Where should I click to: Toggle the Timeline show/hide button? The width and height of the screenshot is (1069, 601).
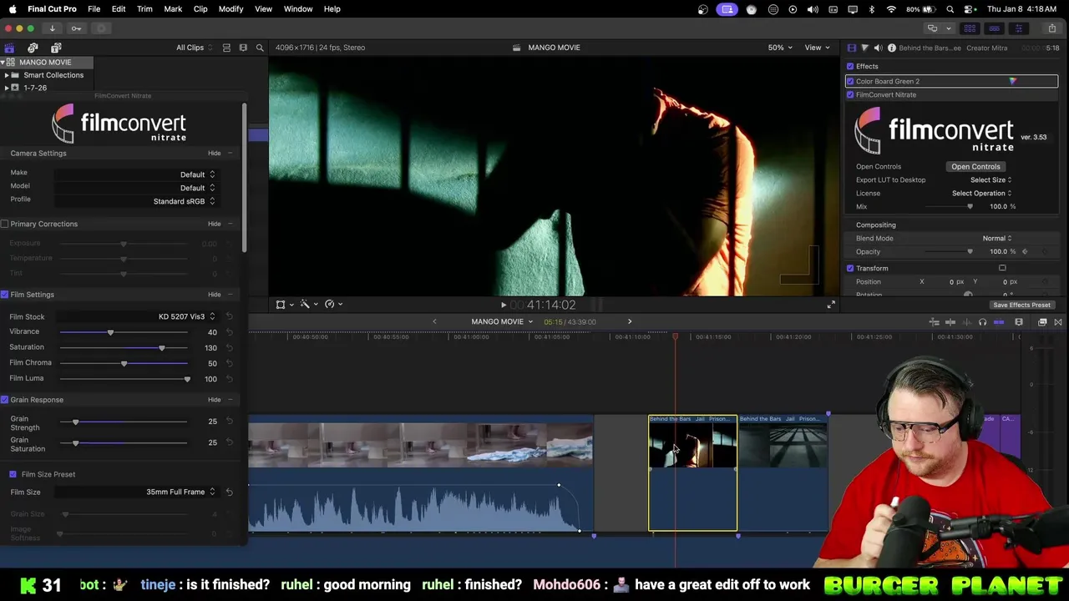click(x=994, y=28)
